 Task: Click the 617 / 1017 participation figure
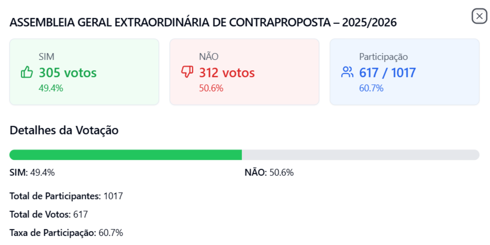pos(387,73)
